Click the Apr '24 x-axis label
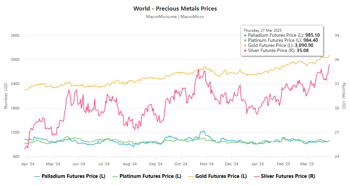Image resolution: width=350 pixels, height=185 pixels. click(28, 164)
